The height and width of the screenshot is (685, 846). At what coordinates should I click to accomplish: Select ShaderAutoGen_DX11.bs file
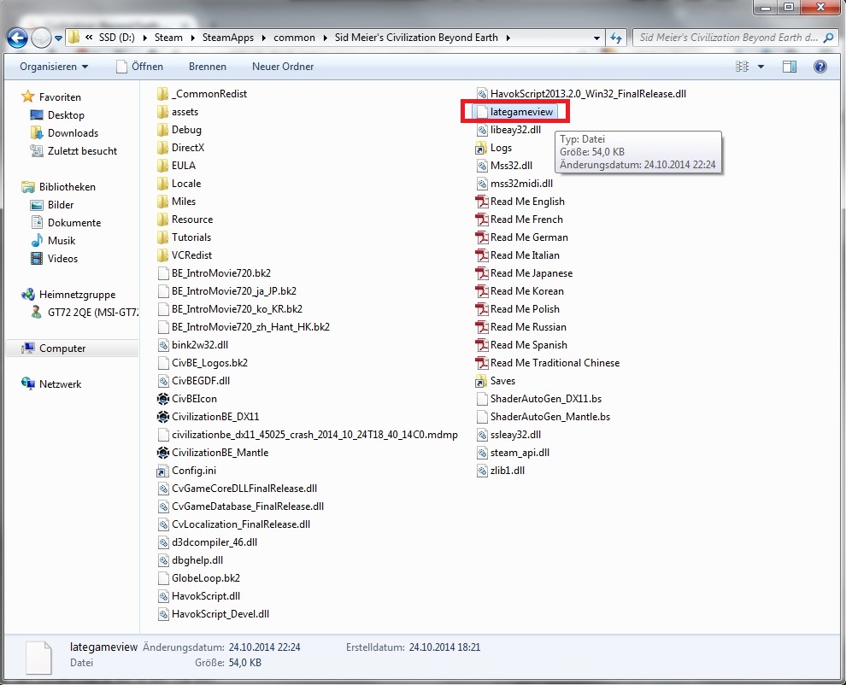(539, 399)
